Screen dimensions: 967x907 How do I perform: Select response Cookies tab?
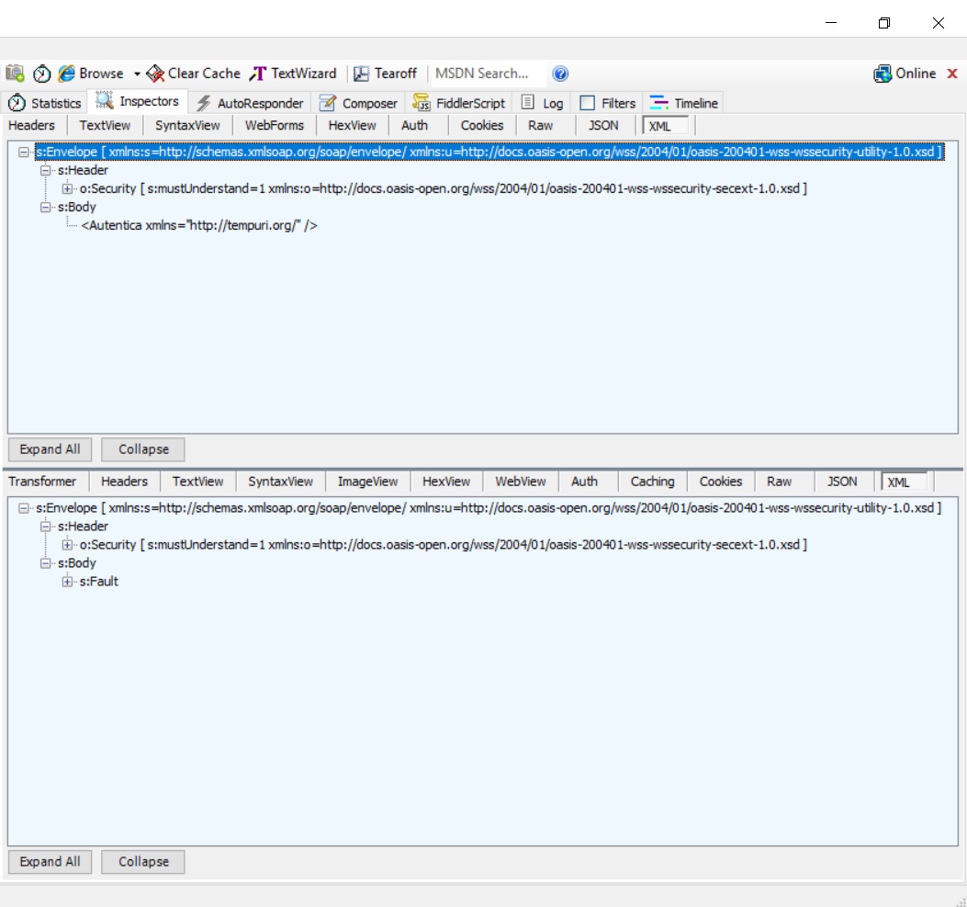(x=721, y=482)
